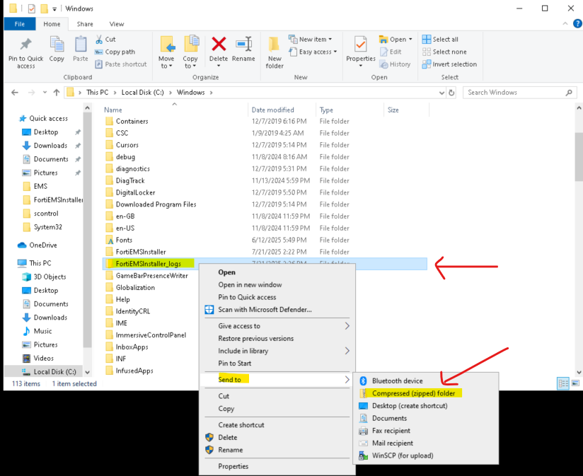Choose Restore previous versions
583x476 pixels.
click(277, 339)
